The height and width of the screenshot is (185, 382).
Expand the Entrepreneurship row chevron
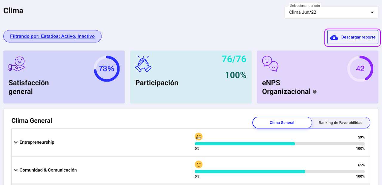tap(16, 142)
